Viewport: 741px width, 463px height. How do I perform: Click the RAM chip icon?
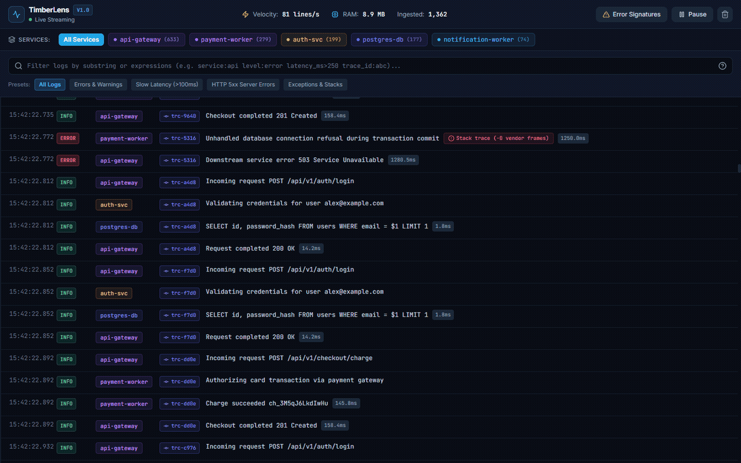335,14
